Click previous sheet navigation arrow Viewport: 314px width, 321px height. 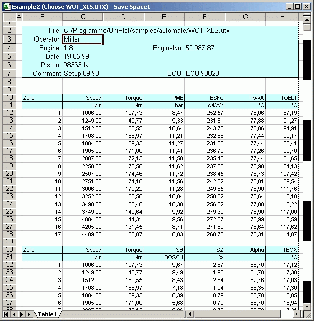[x=14, y=314]
